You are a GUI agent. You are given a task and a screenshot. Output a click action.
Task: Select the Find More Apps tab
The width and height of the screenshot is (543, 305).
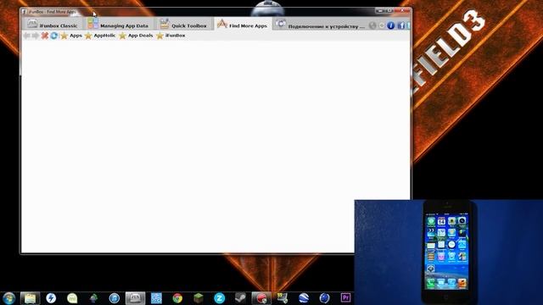(x=243, y=25)
